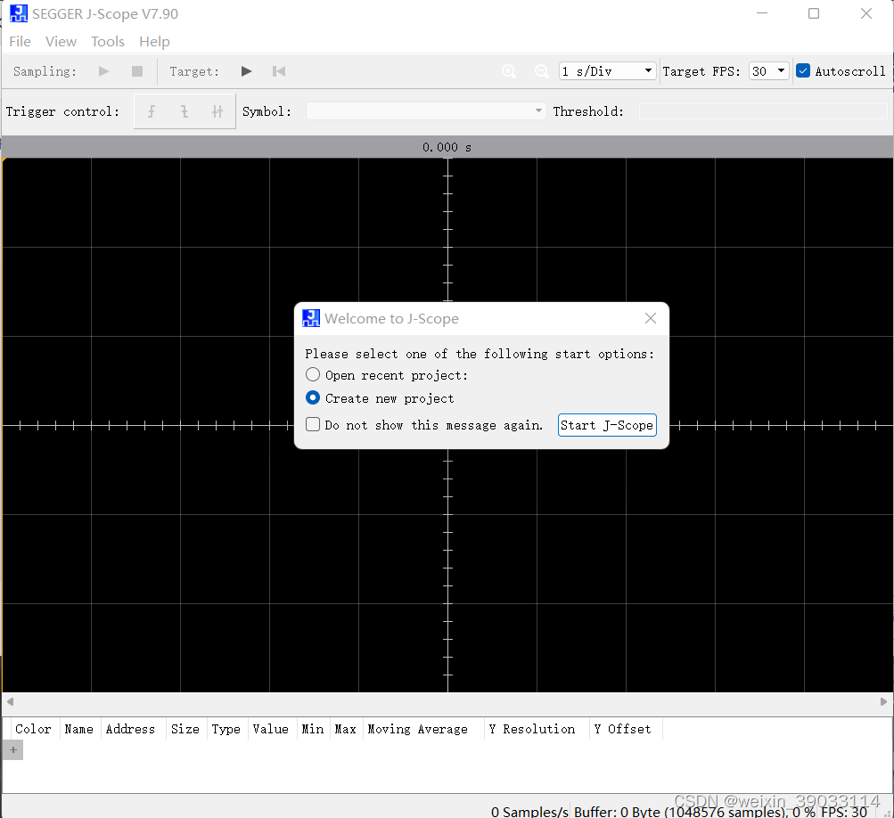Check Do not show this message again

pyautogui.click(x=313, y=424)
